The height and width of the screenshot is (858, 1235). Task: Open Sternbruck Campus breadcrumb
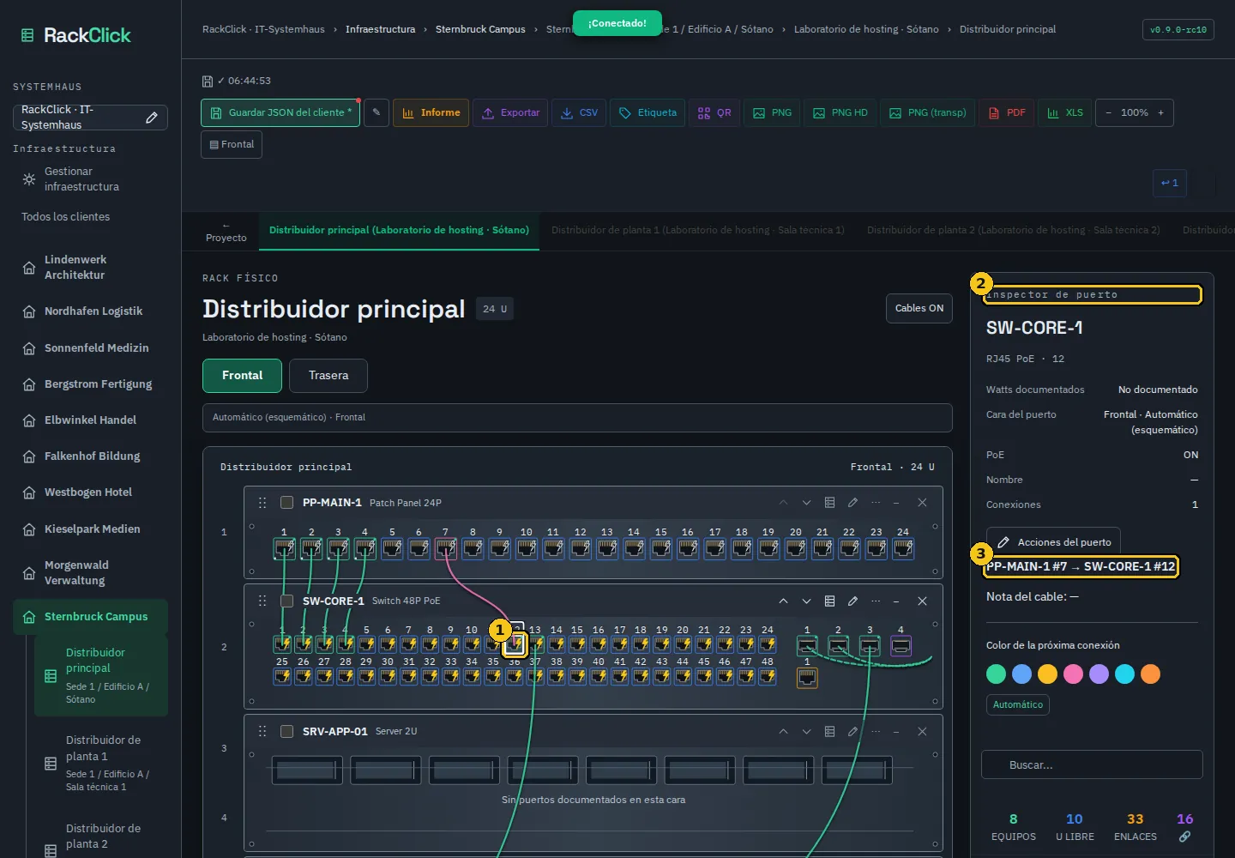point(480,29)
